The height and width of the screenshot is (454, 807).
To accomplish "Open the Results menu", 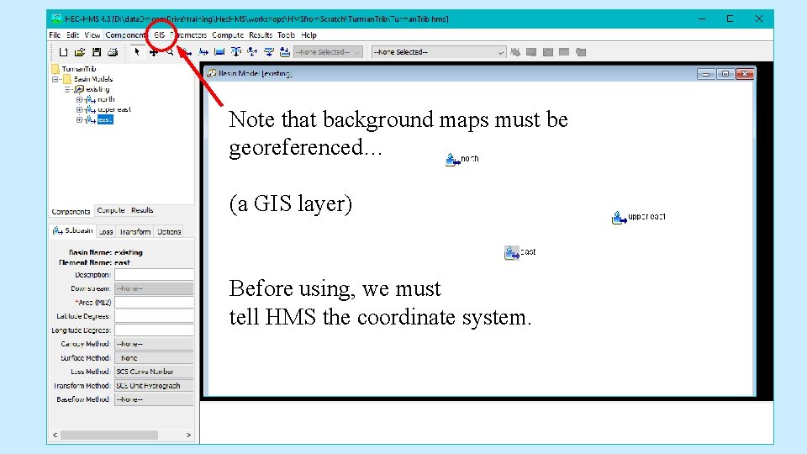I will pyautogui.click(x=261, y=35).
